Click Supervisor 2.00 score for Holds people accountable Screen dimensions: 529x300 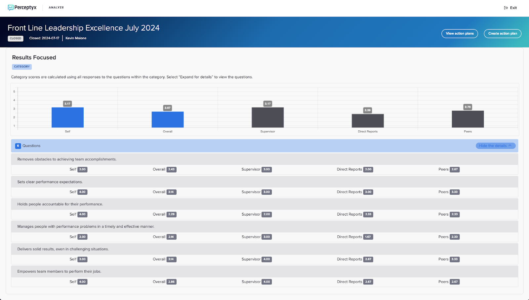(x=267, y=214)
